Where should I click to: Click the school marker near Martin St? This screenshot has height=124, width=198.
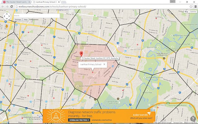[x=31, y=61]
